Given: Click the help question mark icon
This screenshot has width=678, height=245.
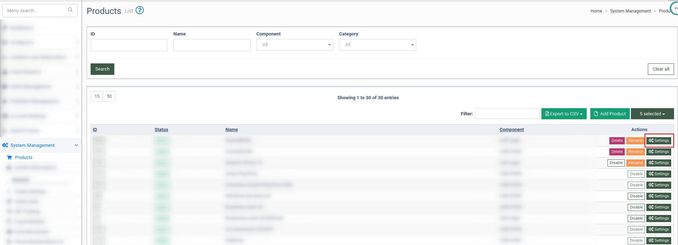Looking at the screenshot, I should [140, 10].
